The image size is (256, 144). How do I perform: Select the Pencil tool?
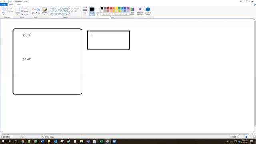(32, 10)
